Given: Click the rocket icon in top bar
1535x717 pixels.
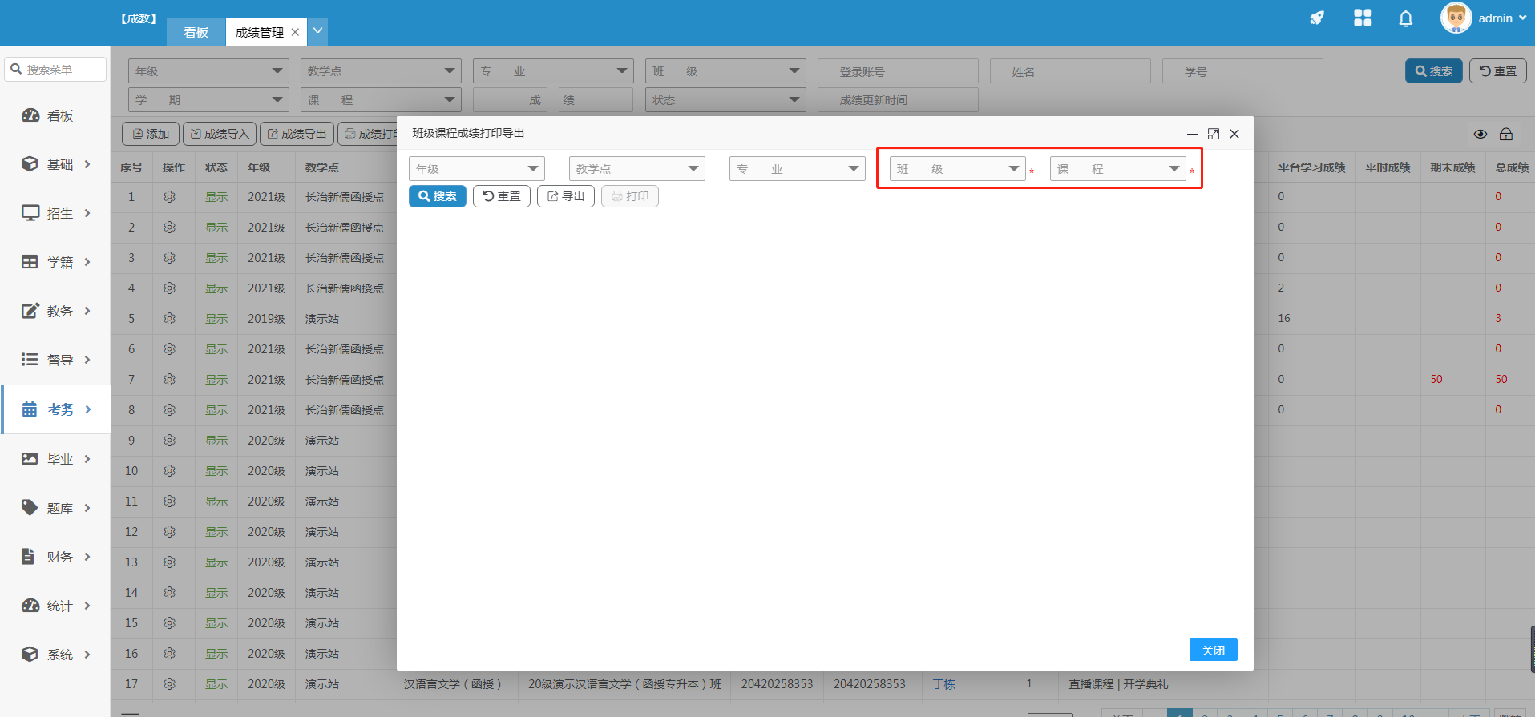Looking at the screenshot, I should 1317,18.
